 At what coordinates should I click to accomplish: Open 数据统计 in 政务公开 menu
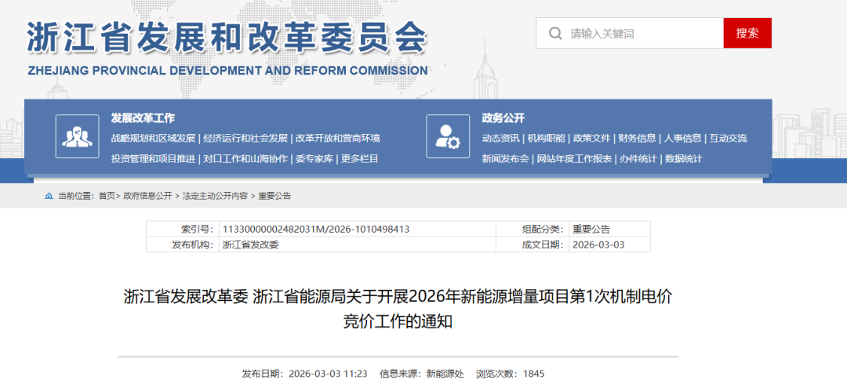click(x=684, y=158)
